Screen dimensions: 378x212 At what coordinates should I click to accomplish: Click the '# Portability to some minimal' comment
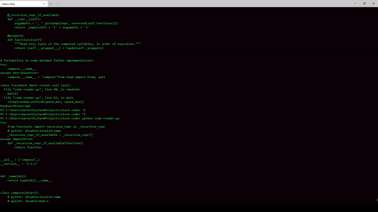[47, 60]
